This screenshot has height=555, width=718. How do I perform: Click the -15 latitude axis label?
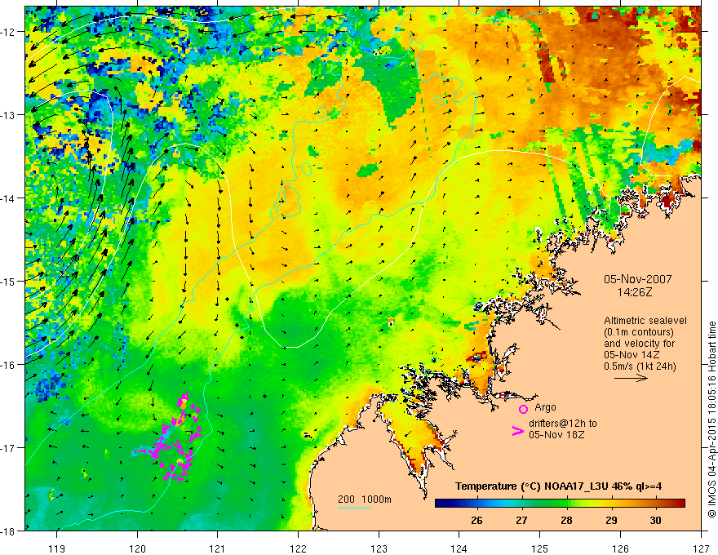tap(8, 281)
